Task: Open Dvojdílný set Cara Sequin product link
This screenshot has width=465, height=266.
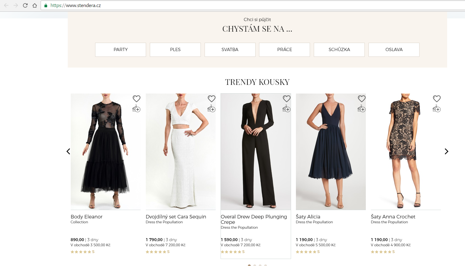Action: point(176,217)
